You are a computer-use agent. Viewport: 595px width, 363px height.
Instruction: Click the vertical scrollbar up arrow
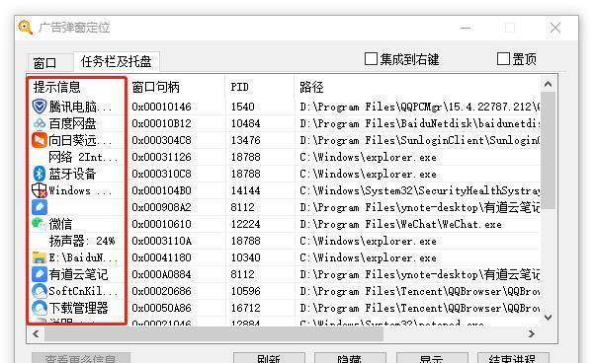pos(548,84)
